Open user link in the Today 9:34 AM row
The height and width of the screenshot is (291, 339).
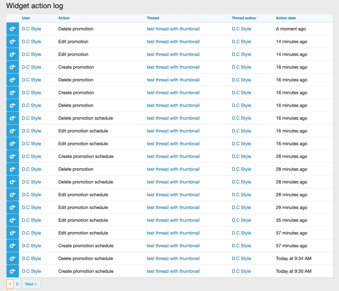32,258
